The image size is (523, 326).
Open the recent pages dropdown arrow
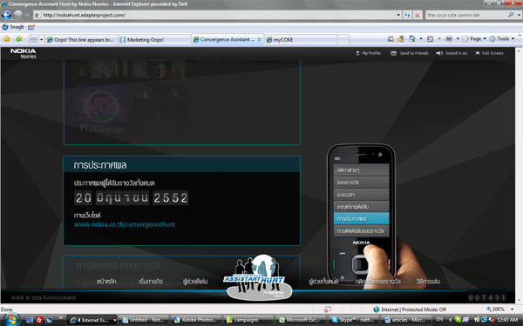click(x=27, y=15)
